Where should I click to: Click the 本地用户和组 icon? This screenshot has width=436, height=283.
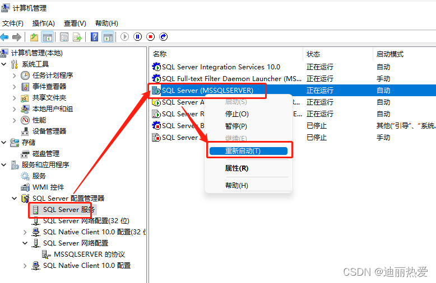(25, 109)
